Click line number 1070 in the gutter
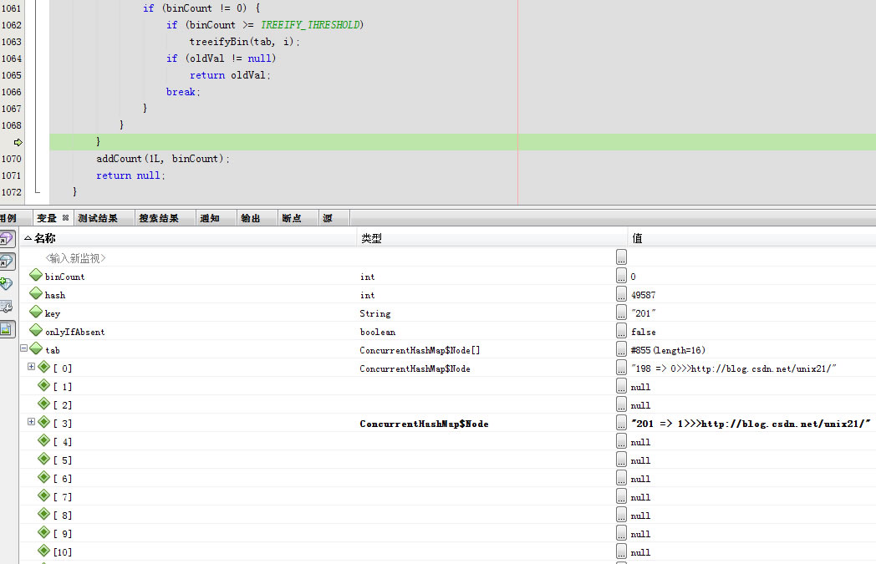Screen dimensions: 876x564 (11, 159)
